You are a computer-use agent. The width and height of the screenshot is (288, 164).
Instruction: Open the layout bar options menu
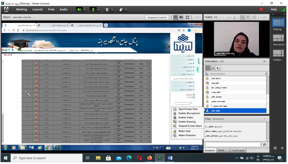tap(274, 14)
